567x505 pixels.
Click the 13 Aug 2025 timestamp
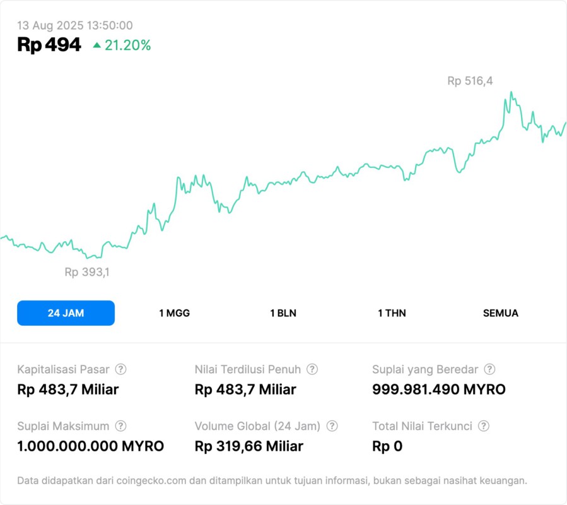click(x=74, y=25)
